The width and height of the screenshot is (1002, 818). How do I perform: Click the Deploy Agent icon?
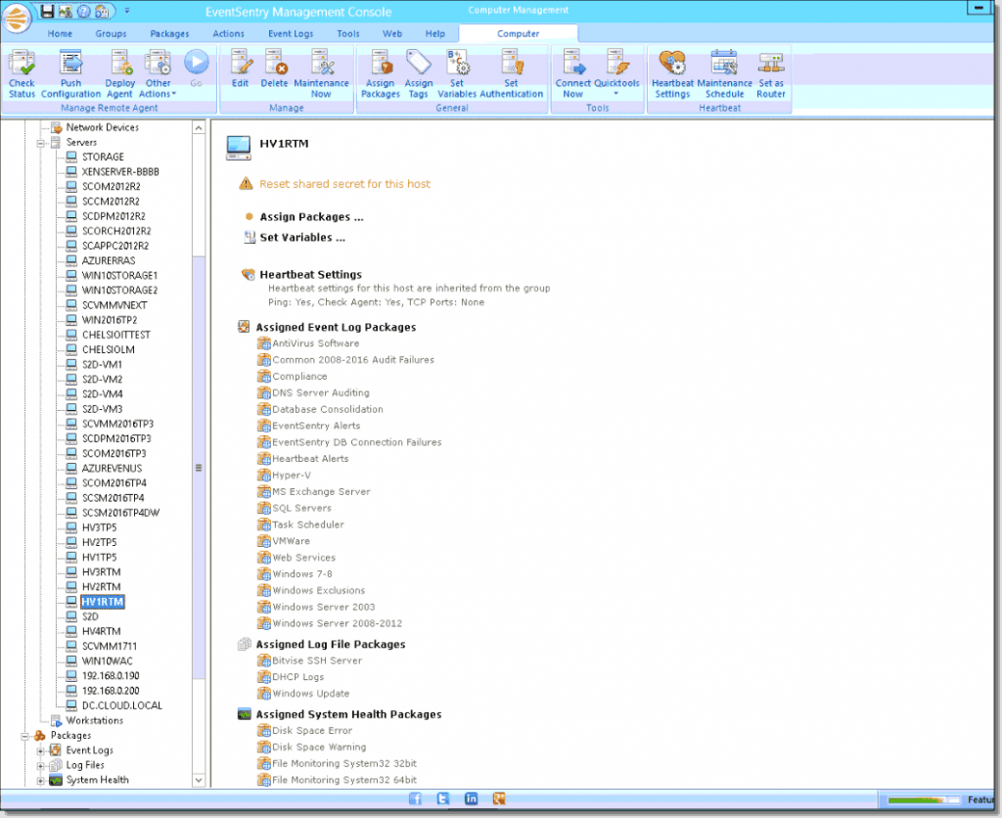click(120, 74)
